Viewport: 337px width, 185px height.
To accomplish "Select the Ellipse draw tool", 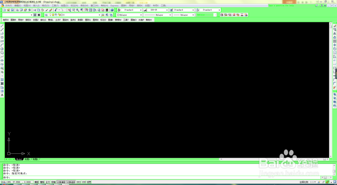I will click(x=2, y=60).
